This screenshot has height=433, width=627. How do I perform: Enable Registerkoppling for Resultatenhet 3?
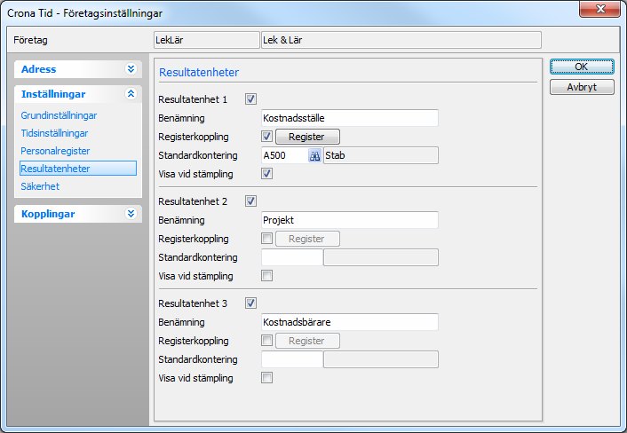(x=266, y=341)
